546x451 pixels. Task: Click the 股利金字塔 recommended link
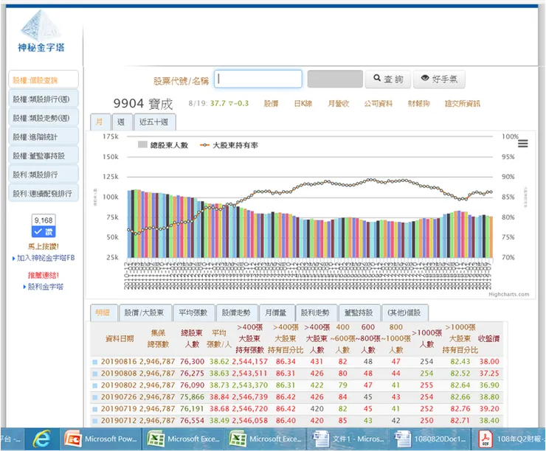(46, 287)
